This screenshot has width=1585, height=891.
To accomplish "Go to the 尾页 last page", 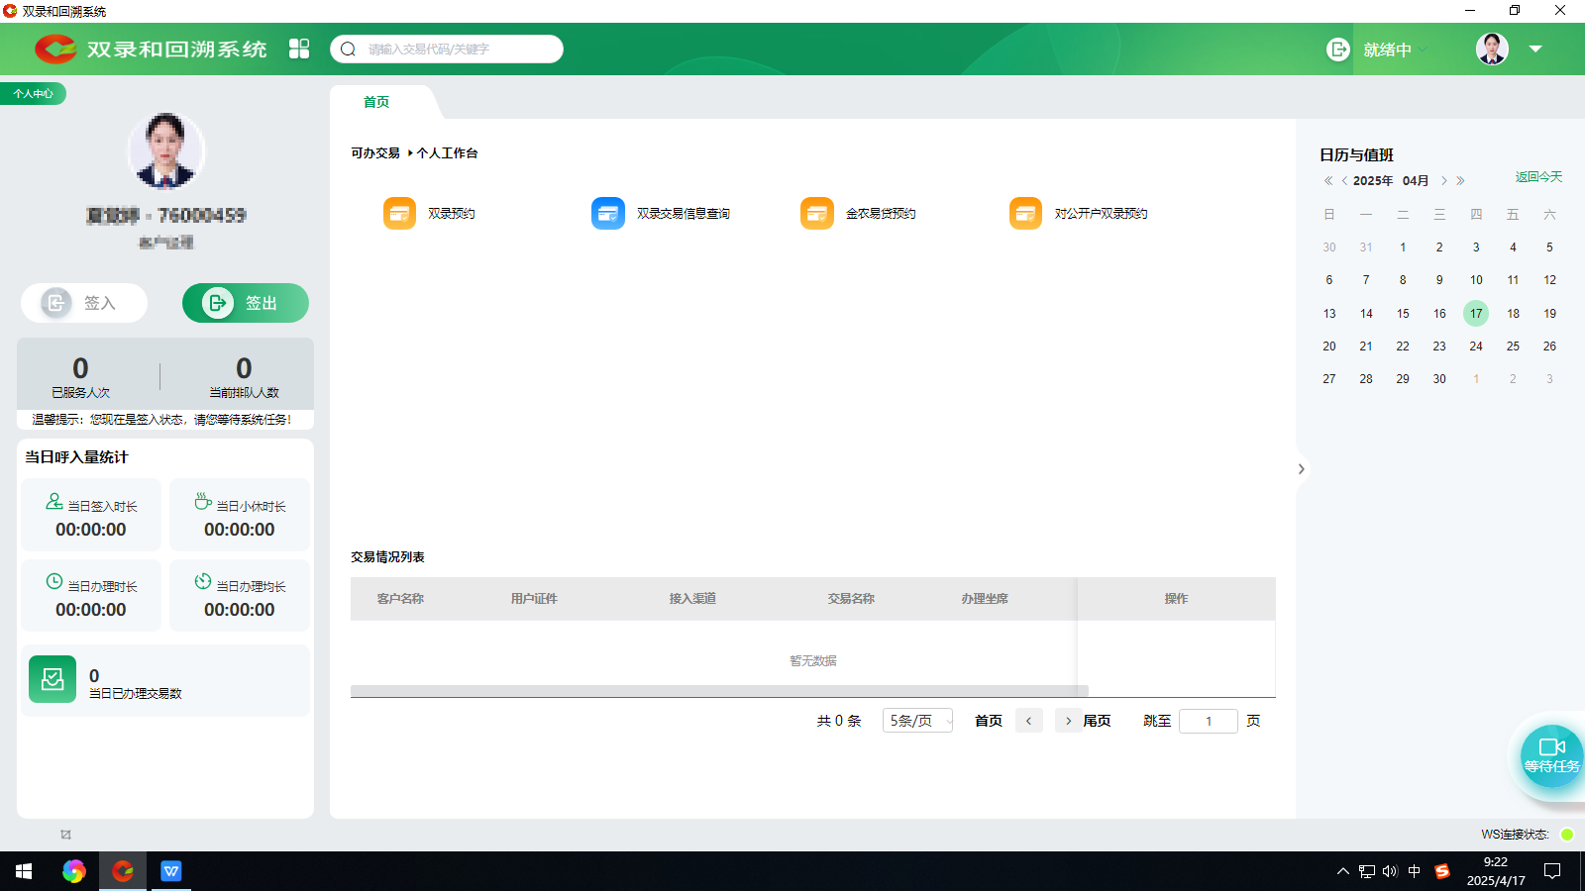I will [x=1097, y=721].
